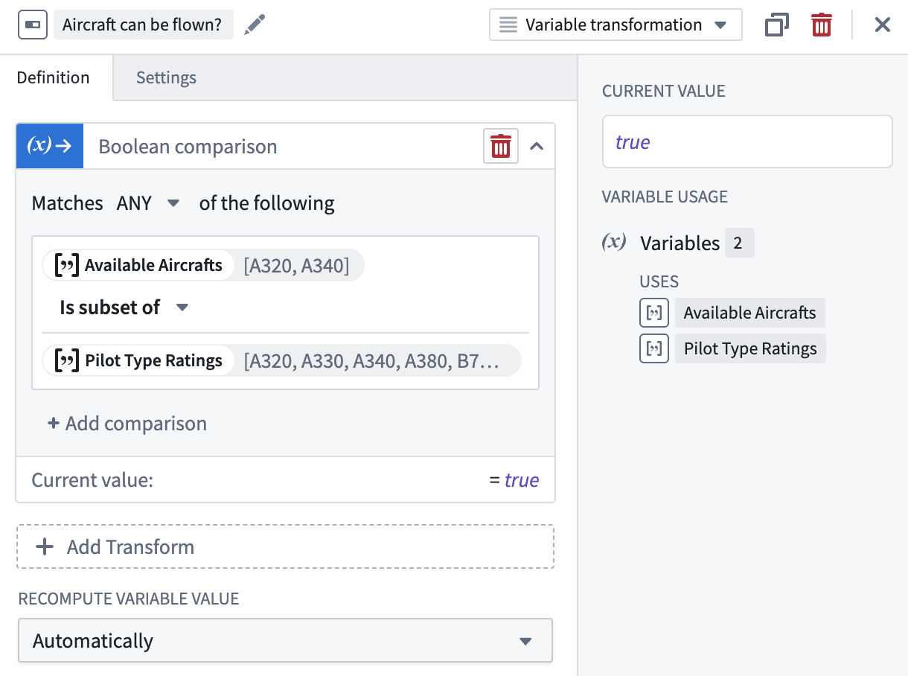Click the boolean variable type icon
Image resolution: width=908 pixels, height=676 pixels.
tap(33, 25)
